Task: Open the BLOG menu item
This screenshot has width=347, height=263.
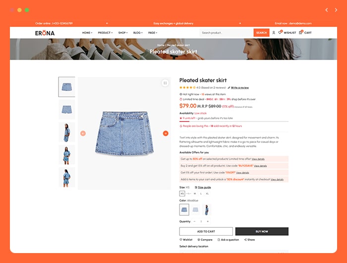Action: click(x=138, y=33)
